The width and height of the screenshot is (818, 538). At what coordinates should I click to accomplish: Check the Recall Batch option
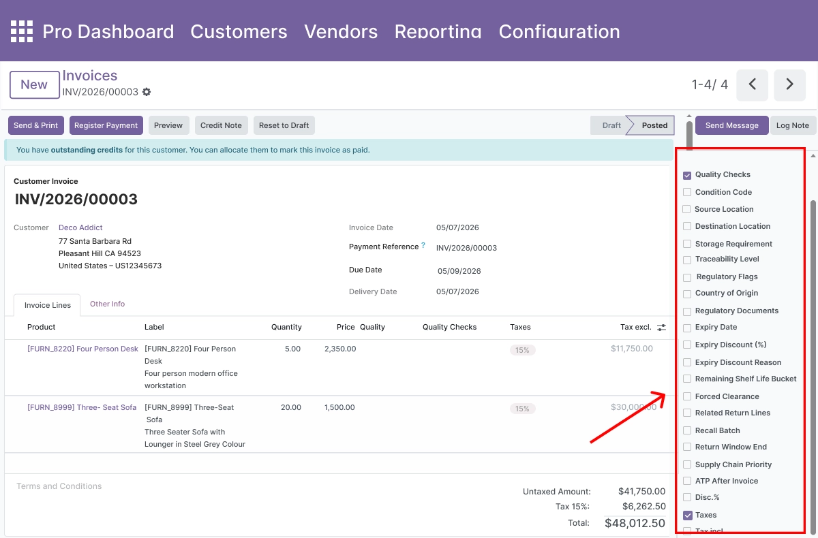coord(687,430)
